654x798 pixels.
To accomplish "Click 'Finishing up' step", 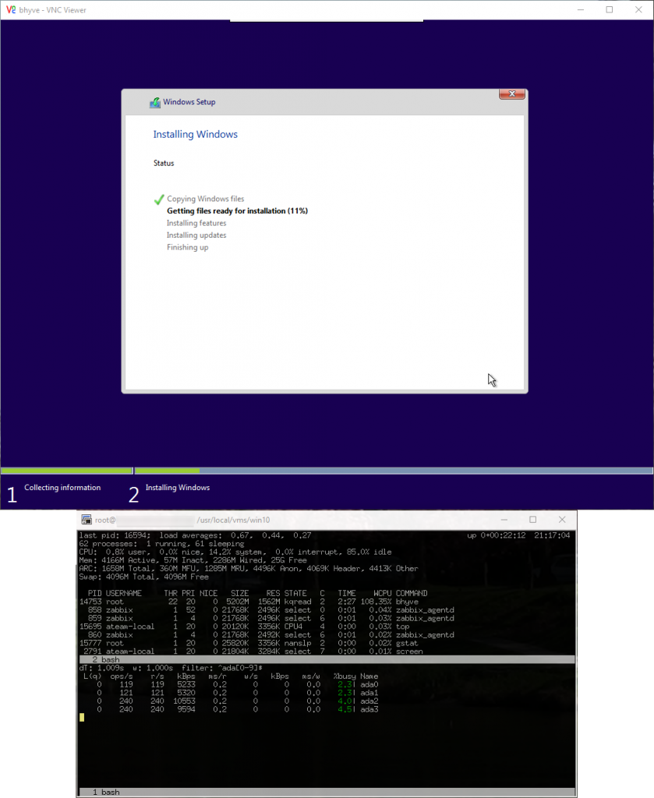I will pos(187,247).
